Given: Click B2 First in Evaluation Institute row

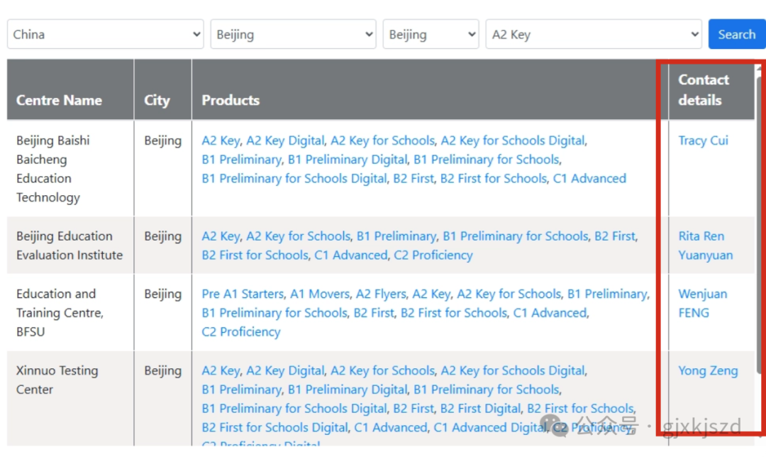Looking at the screenshot, I should [614, 236].
